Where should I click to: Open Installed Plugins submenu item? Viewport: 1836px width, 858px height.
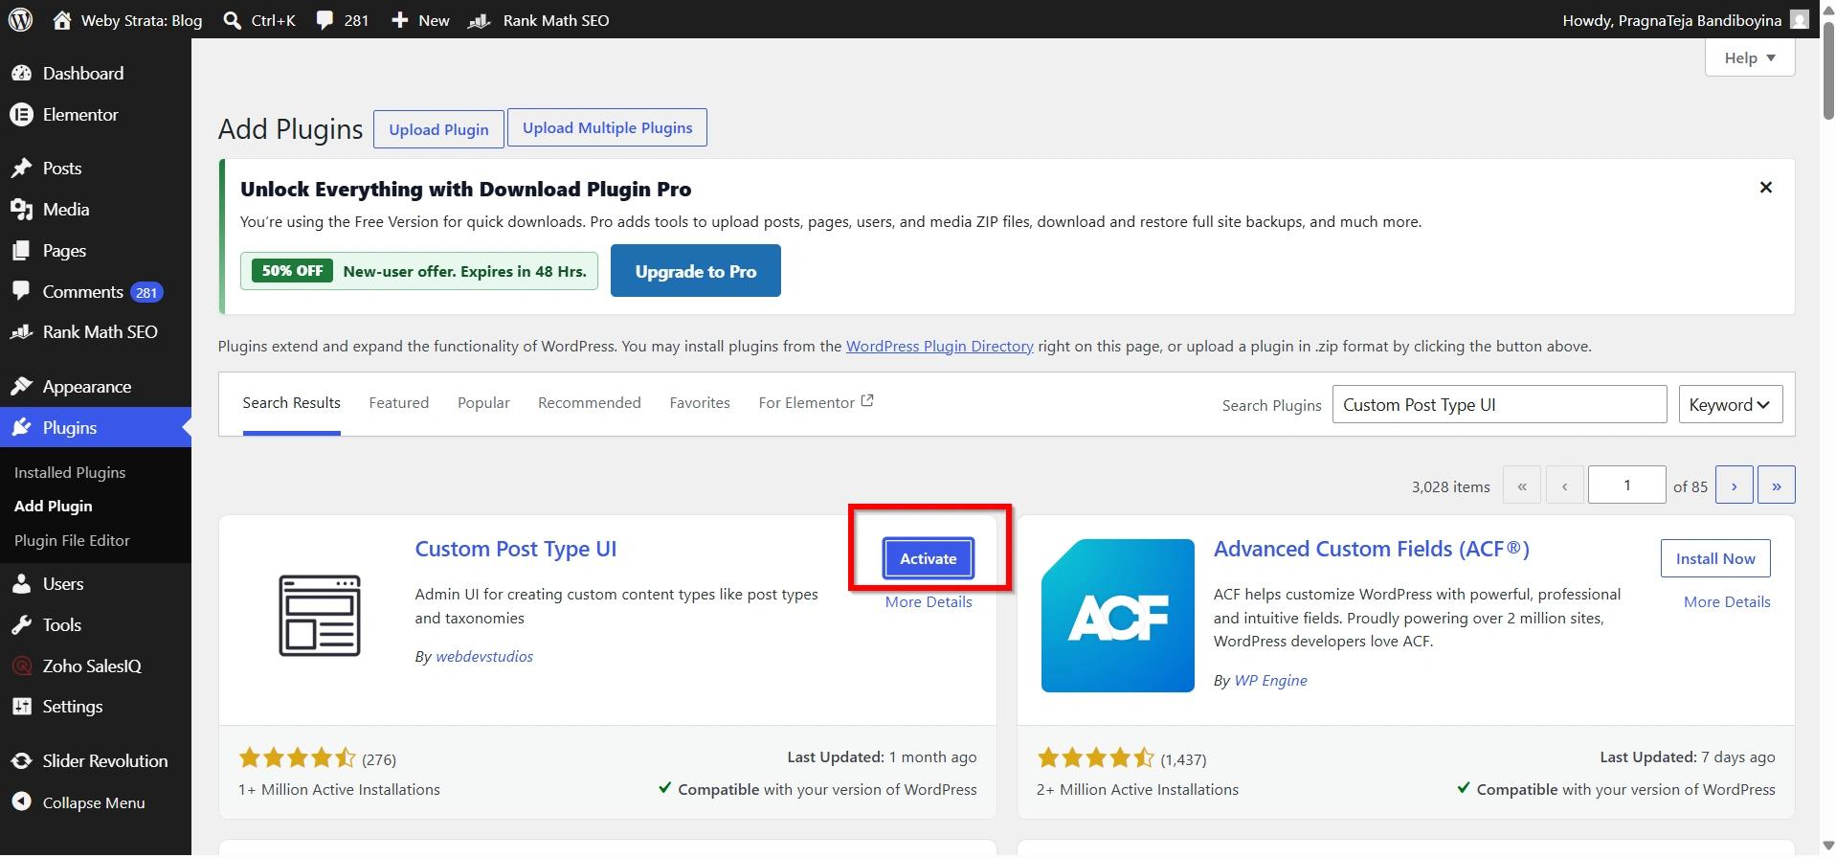pyautogui.click(x=70, y=472)
